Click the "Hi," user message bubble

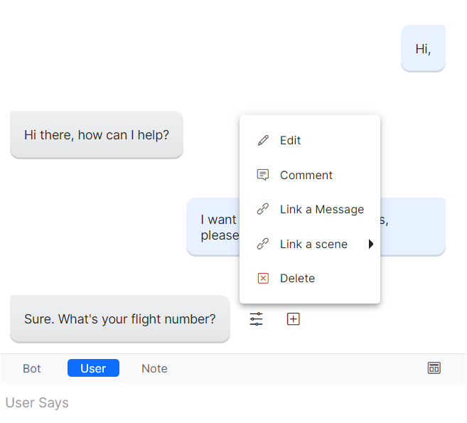[423, 48]
